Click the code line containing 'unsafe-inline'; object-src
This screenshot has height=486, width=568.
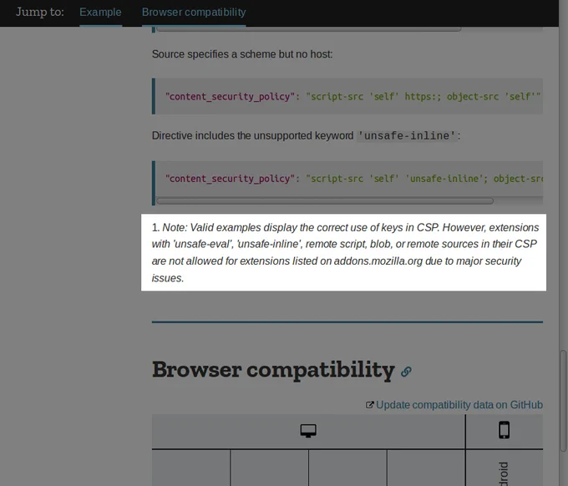[354, 179]
